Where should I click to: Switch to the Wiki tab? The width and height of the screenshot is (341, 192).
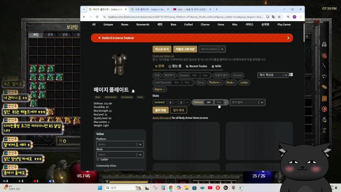click(x=216, y=66)
